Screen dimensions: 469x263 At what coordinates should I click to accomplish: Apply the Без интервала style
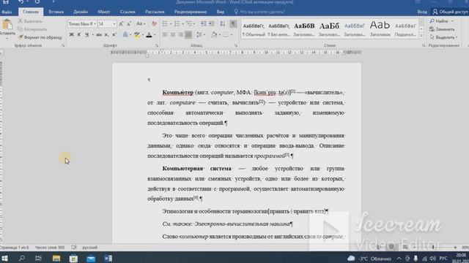tap(278, 29)
